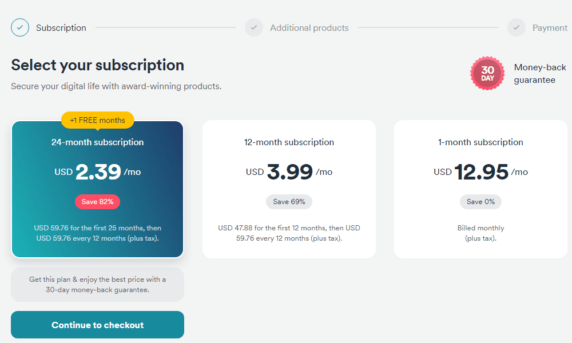572x343 pixels.
Task: Click the Money-back guarantee text
Action: tap(540, 73)
